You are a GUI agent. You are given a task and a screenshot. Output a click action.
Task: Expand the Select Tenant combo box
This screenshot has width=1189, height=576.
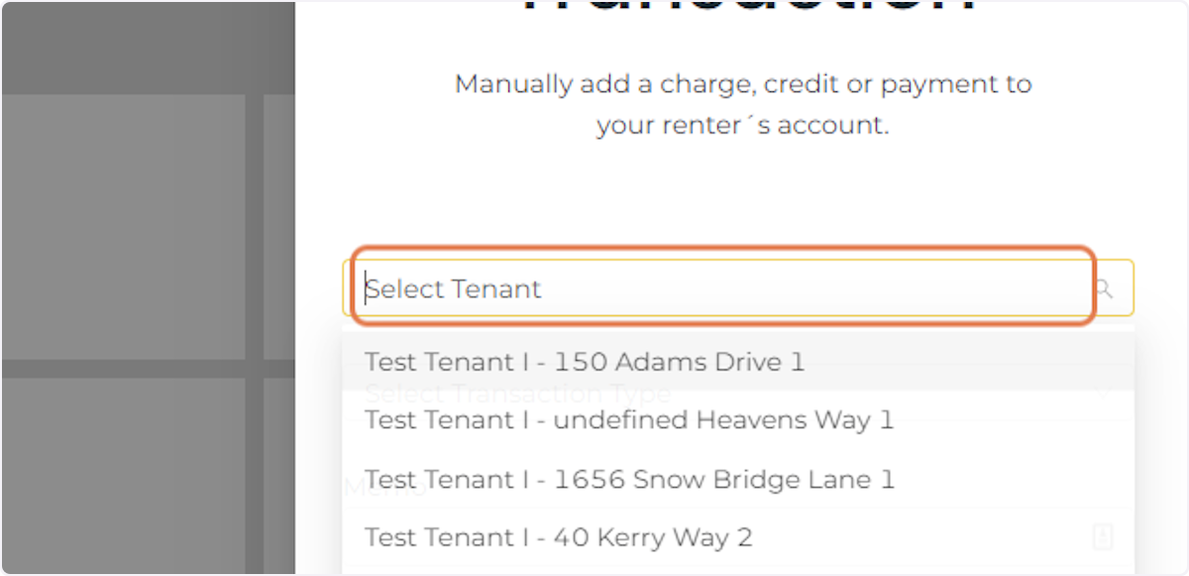pos(723,288)
